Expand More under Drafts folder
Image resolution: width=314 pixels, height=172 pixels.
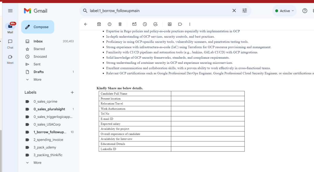coord(37,80)
